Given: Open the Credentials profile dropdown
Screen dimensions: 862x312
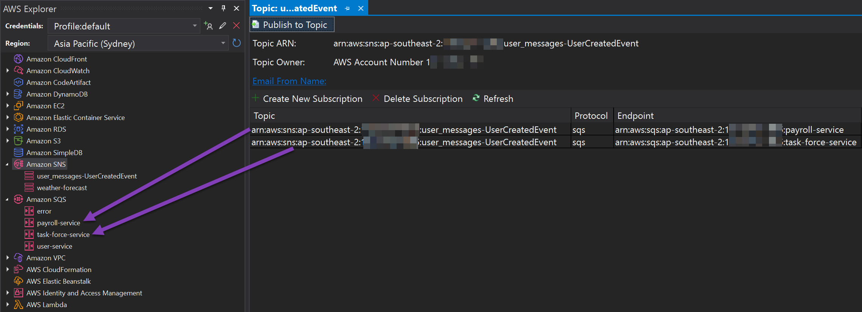Looking at the screenshot, I should pos(124,26).
